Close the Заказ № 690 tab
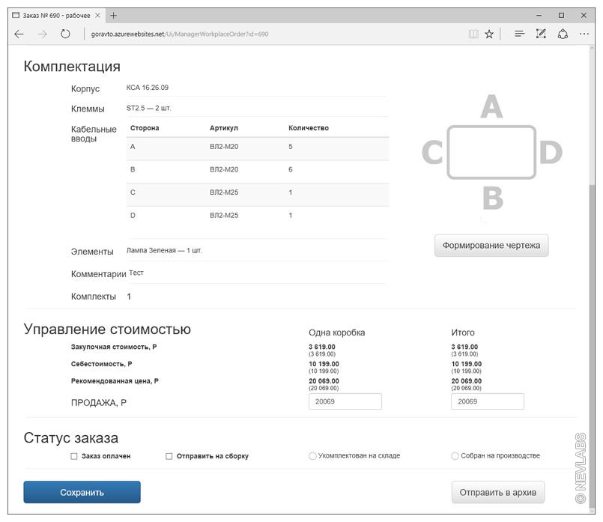This screenshot has height=522, width=603. point(97,15)
